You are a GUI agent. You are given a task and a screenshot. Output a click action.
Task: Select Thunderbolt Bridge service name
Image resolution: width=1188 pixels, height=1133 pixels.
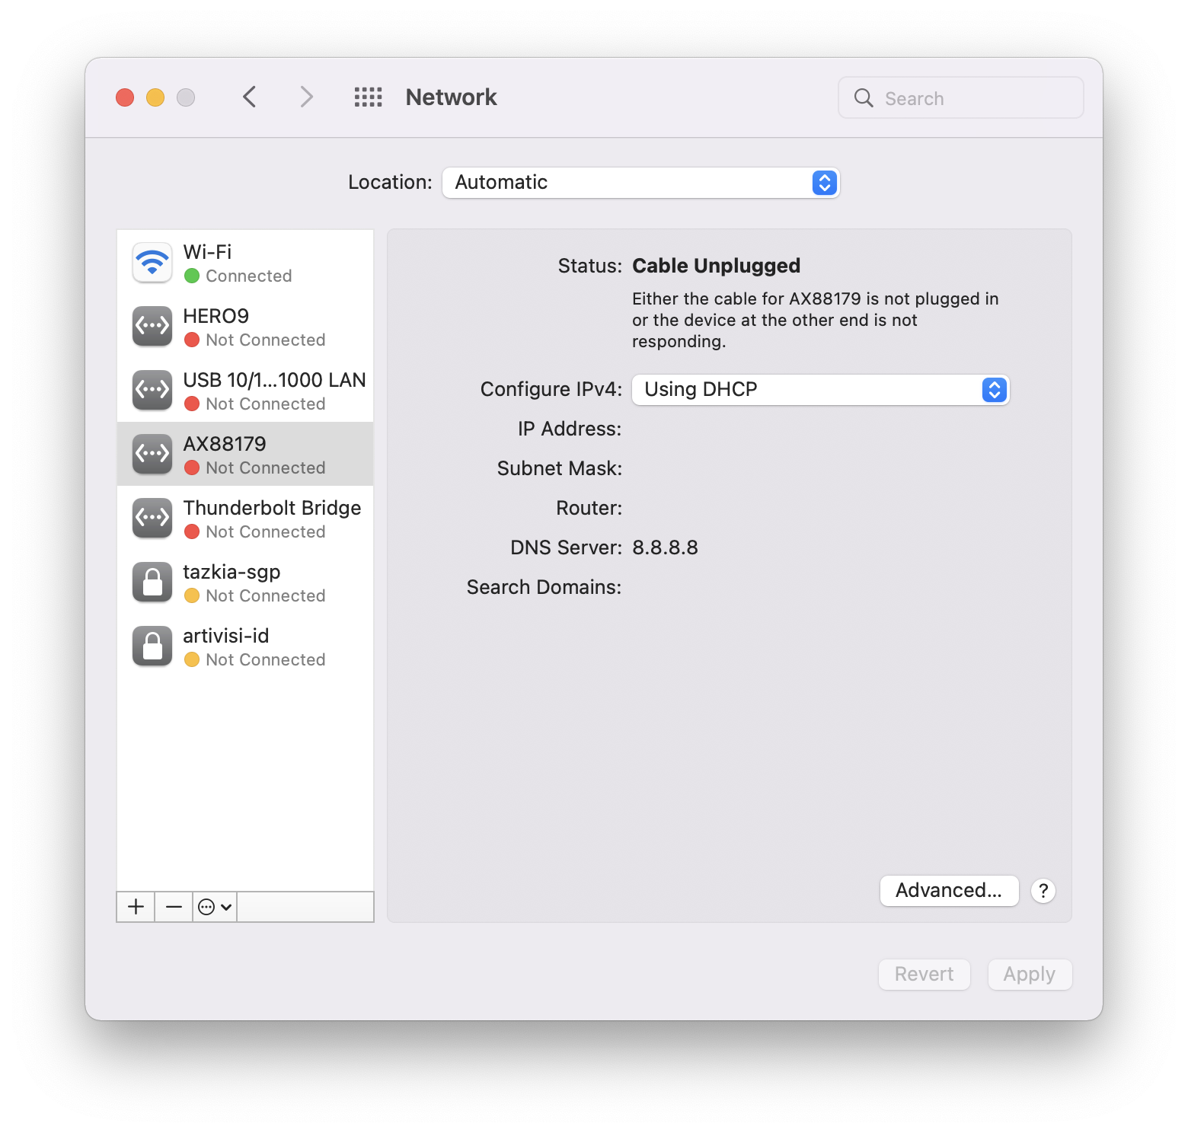(x=273, y=508)
